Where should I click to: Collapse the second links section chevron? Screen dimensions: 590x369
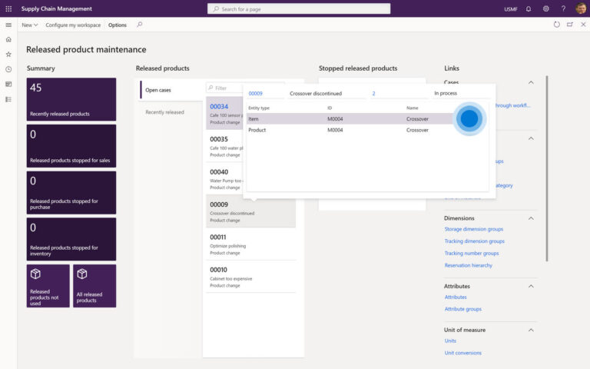click(x=531, y=138)
